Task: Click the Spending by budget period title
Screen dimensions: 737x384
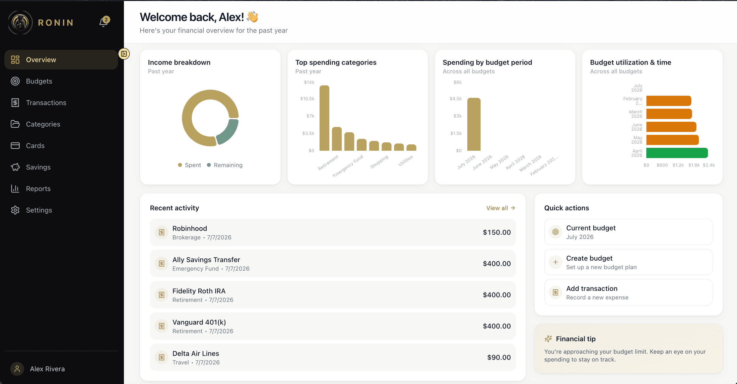Action: tap(487, 62)
